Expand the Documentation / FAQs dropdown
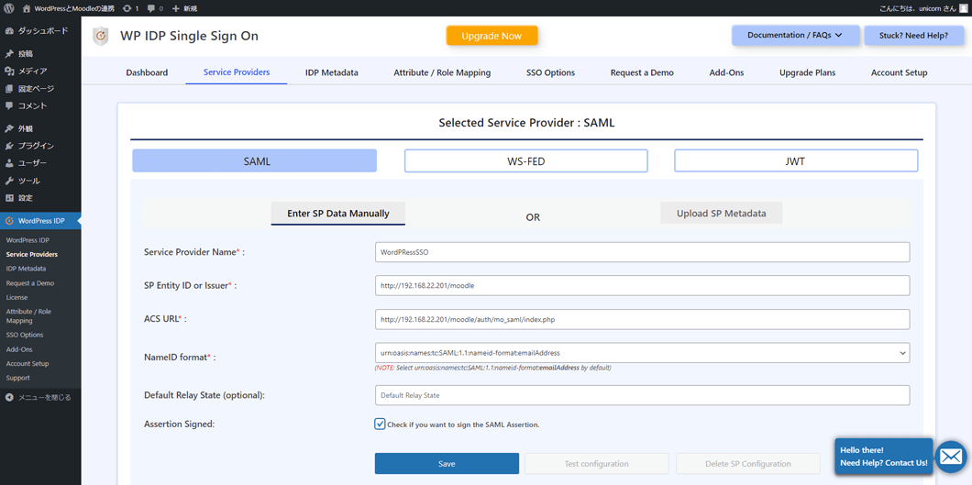 click(x=795, y=36)
